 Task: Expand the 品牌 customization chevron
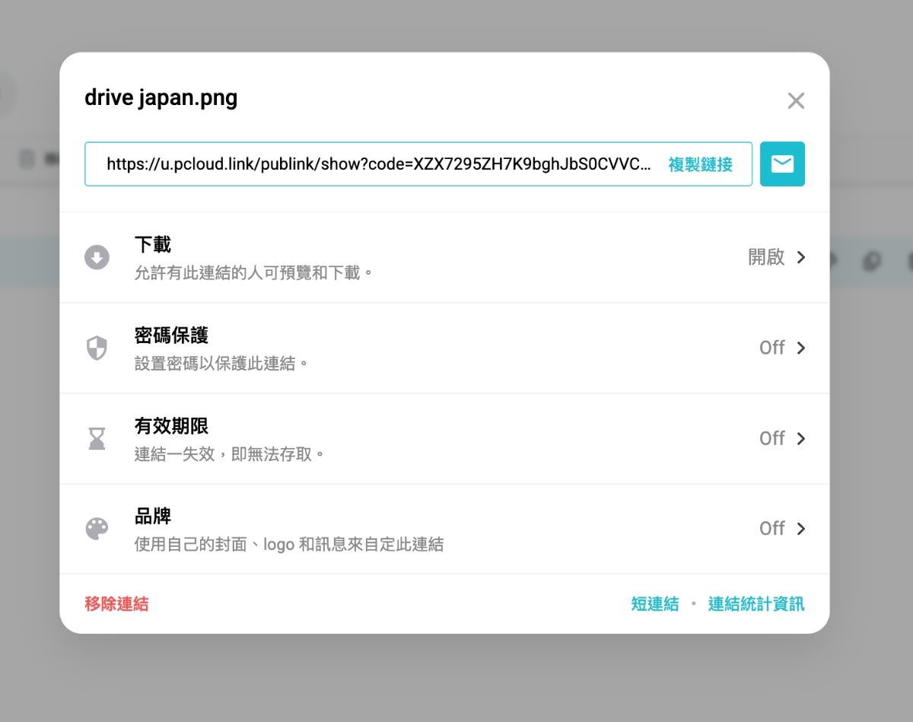(801, 528)
